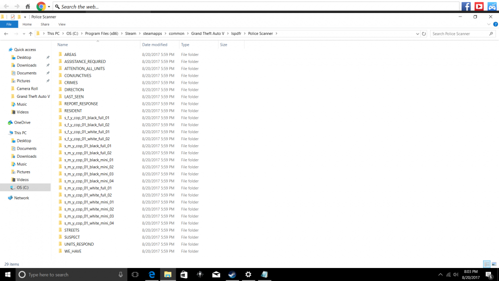Open Steam from the taskbar
The width and height of the screenshot is (499, 281).
(233, 275)
